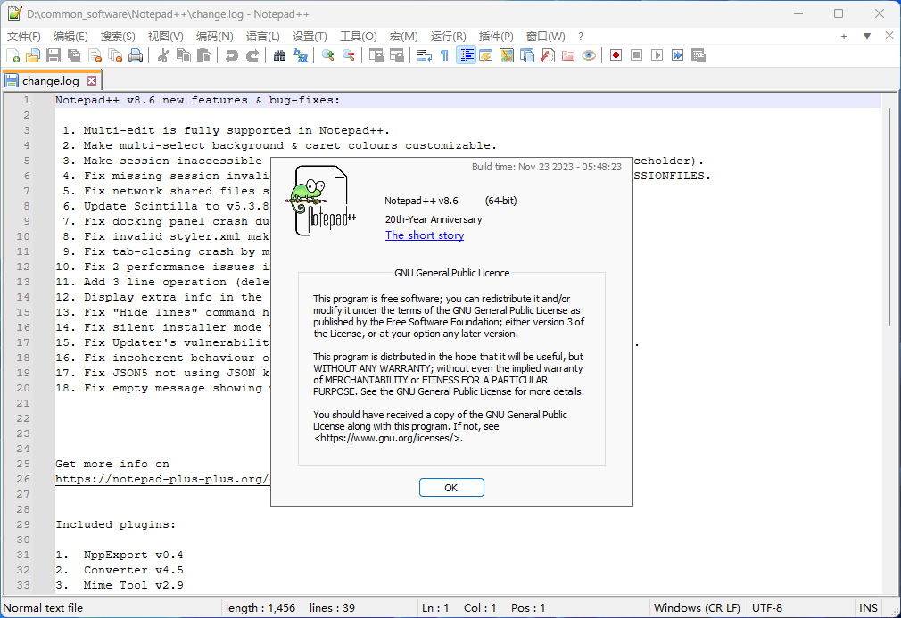Click UTF-8 encoding in status bar

coord(767,607)
